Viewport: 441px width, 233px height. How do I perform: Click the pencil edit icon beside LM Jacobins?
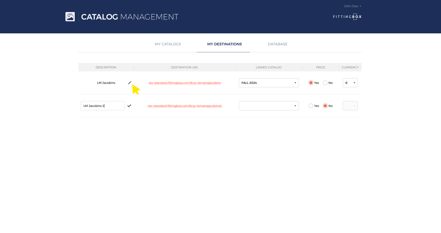130,83
